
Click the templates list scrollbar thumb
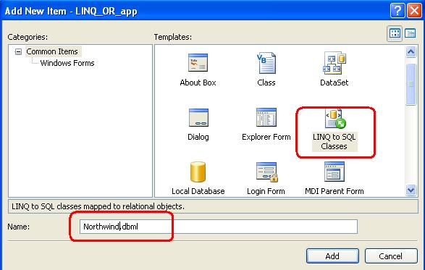pos(411,84)
